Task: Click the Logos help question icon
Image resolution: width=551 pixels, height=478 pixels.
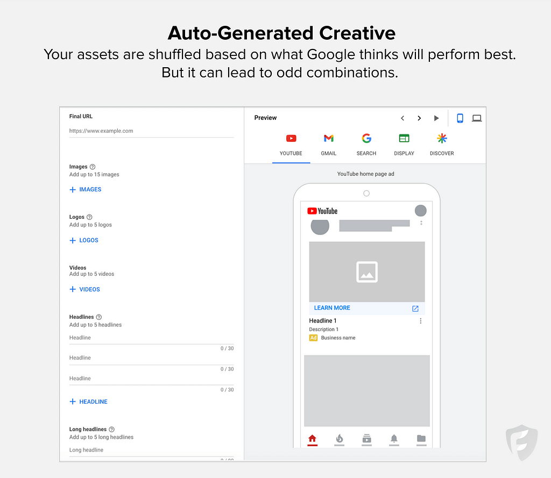Action: [89, 217]
